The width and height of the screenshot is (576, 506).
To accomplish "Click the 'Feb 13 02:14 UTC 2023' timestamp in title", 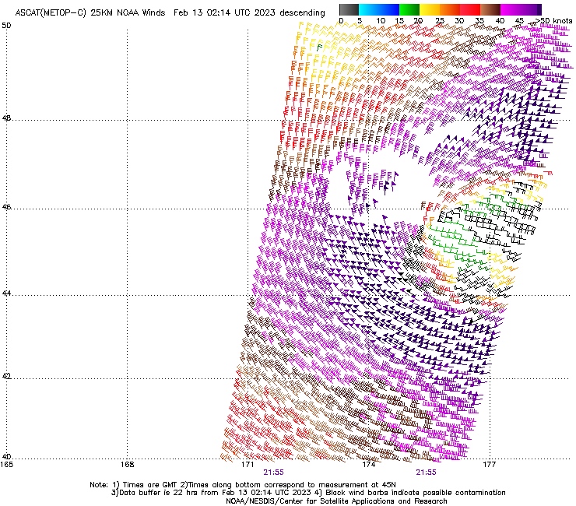I will pos(224,13).
